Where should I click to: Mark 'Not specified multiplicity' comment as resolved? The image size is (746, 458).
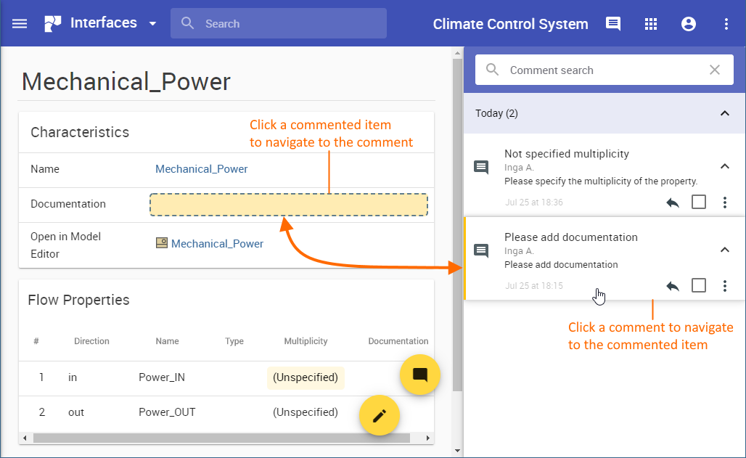[x=699, y=203]
